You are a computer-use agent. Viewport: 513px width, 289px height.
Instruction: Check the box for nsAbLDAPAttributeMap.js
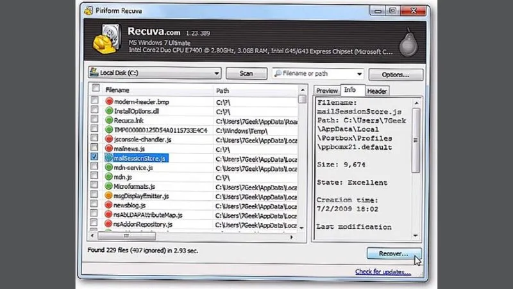pos(94,213)
